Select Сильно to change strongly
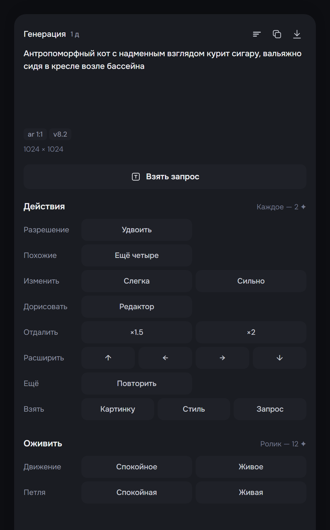 [x=251, y=281]
